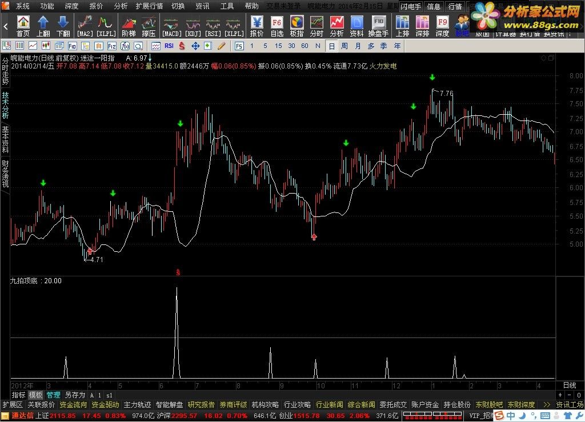585x422 pixels.
Task: Open F10 company info small icon
Action: [x=73, y=46]
